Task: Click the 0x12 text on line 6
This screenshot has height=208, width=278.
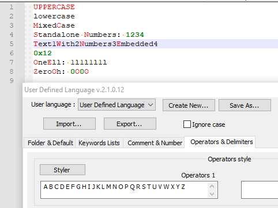Action: [x=43, y=53]
